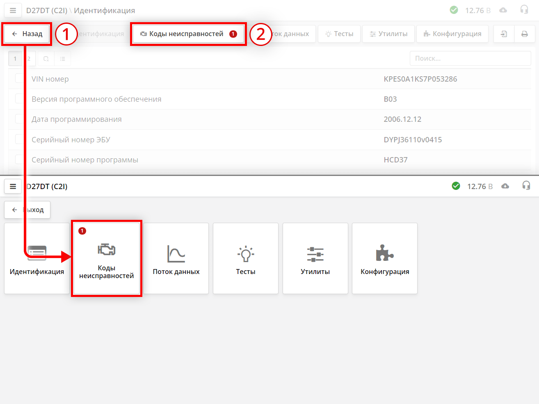This screenshot has height=404, width=539.
Task: Click cloud icon in the Идентификация header
Action: (x=503, y=10)
